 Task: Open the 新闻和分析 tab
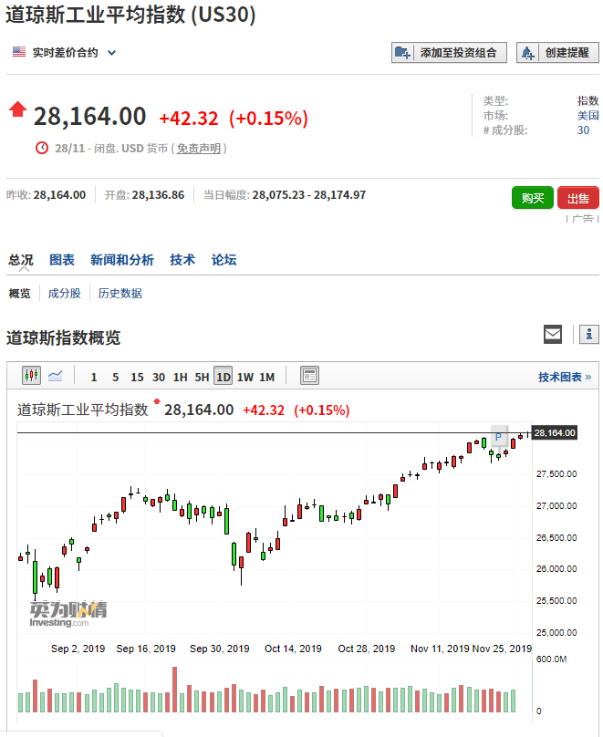point(122,260)
